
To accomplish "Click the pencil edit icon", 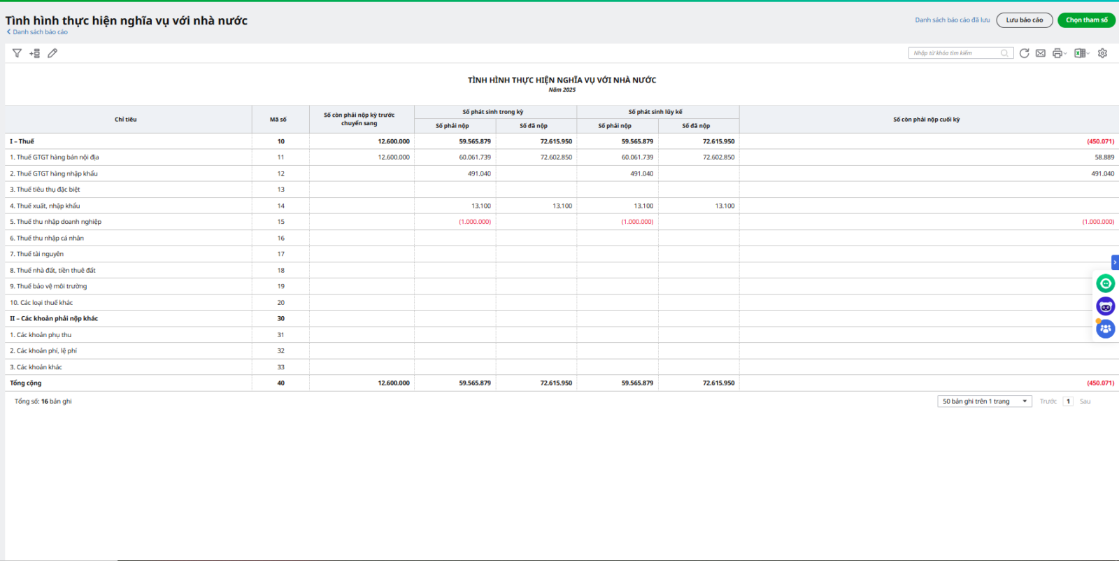I will pyautogui.click(x=52, y=53).
